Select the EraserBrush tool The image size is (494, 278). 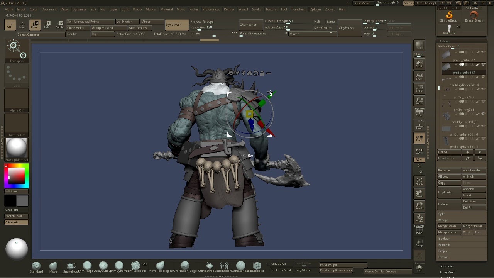tap(474, 17)
